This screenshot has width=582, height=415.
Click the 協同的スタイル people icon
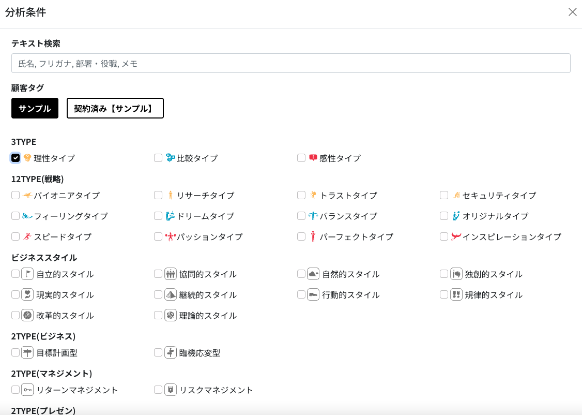[x=171, y=274]
